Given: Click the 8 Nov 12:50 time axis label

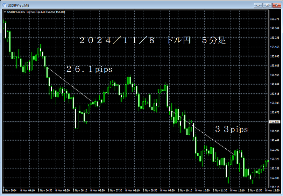Looking at the screenshot, I should [x=255, y=190].
